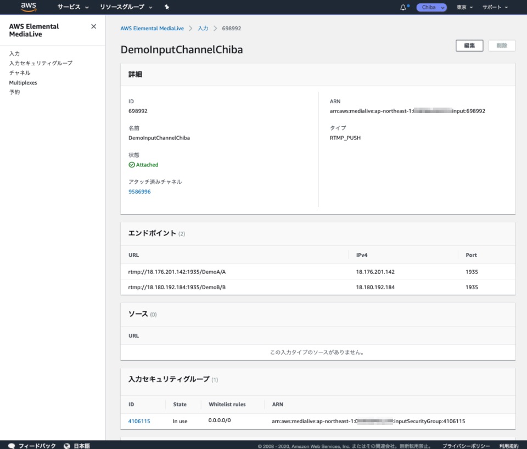Click the page title DemoInputChannelChiba

(x=182, y=50)
